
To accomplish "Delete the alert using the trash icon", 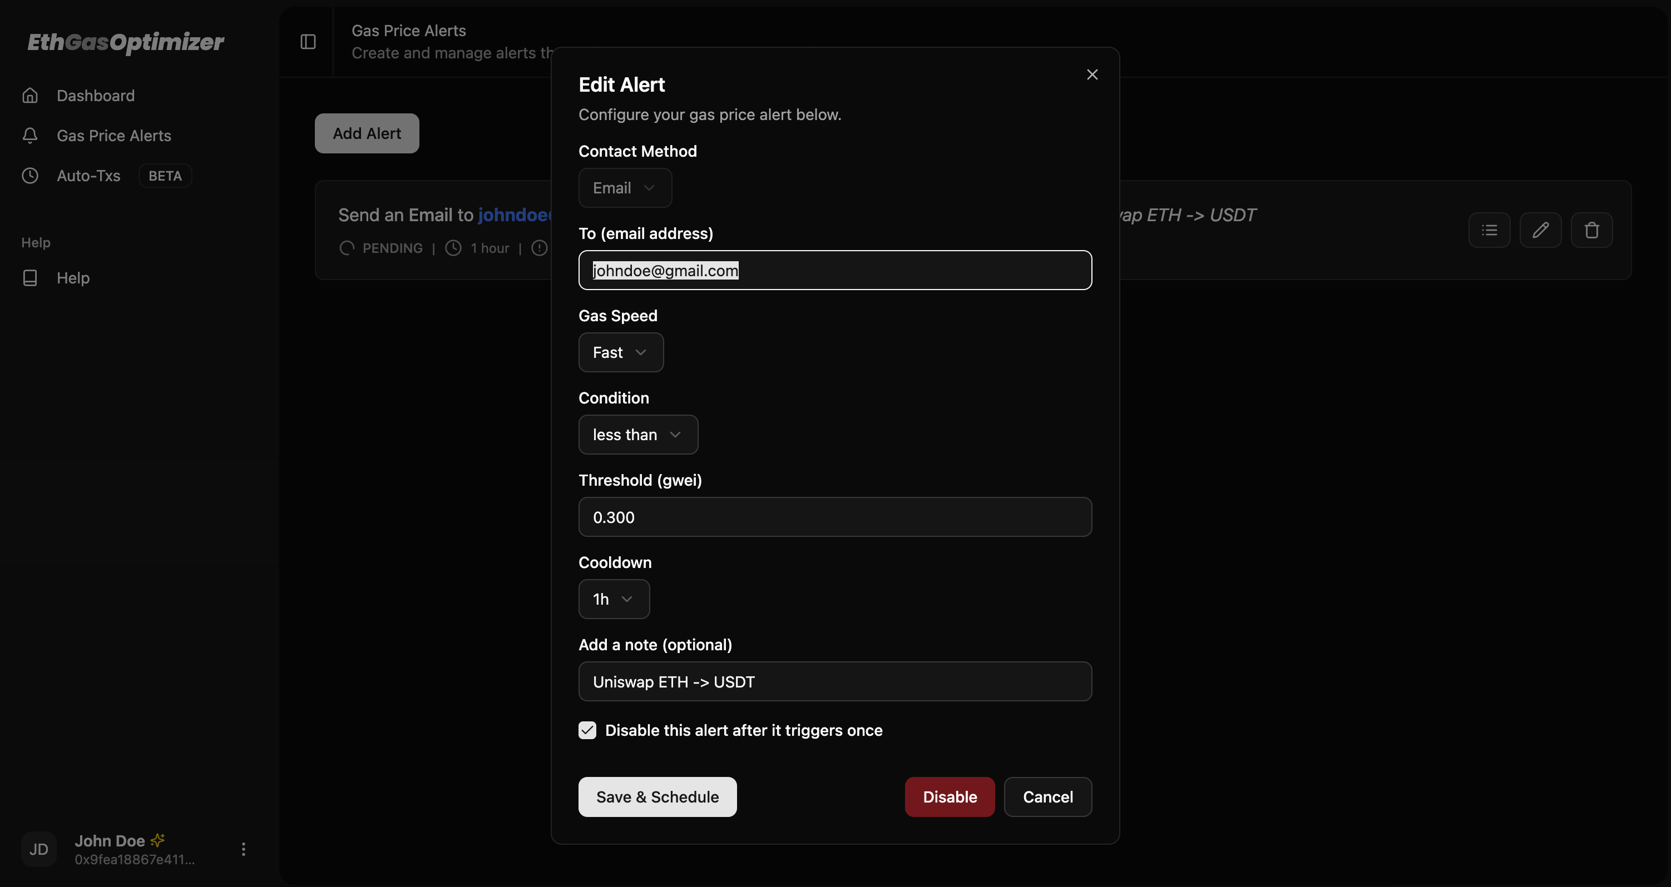I will [1593, 230].
